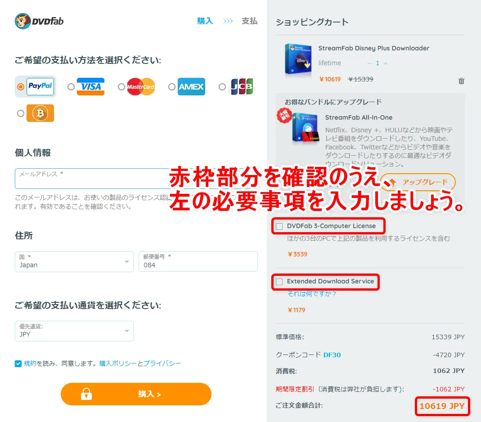The height and width of the screenshot is (422, 481).
Task: Click the StreamFab Disney Plus Downloader title
Action: click(x=373, y=48)
